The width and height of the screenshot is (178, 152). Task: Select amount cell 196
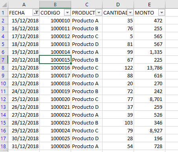(x=149, y=138)
